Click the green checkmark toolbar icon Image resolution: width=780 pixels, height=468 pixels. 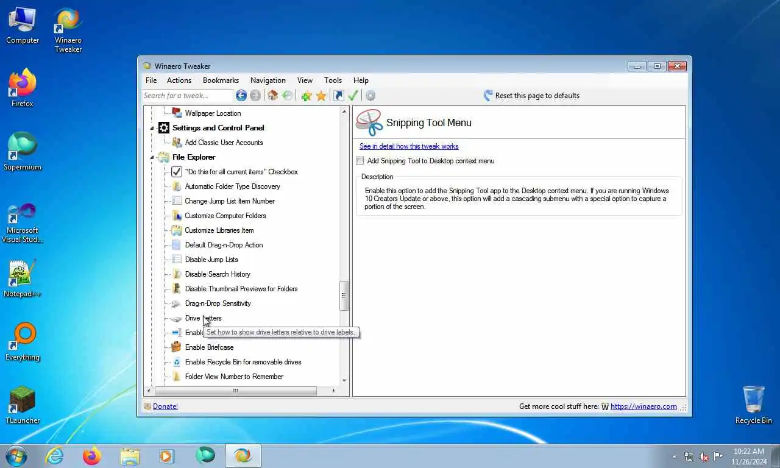tap(353, 96)
